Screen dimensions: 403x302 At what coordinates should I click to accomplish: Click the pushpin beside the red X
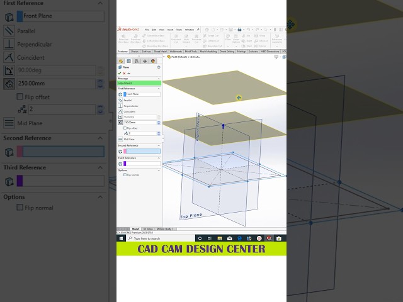[x=128, y=74]
